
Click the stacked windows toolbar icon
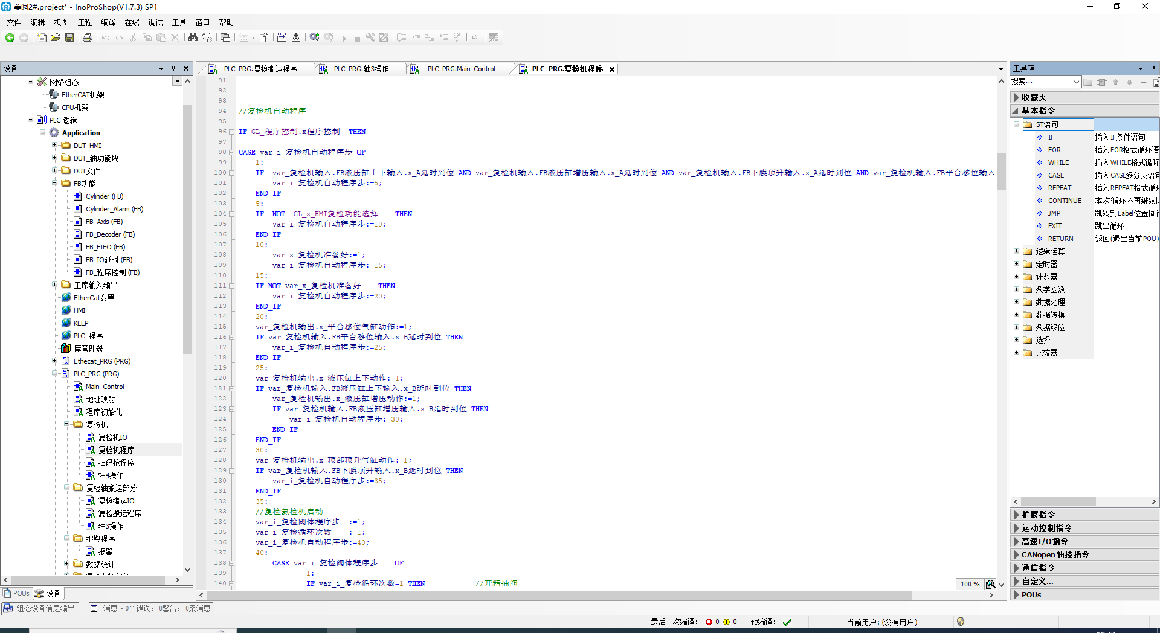tap(225, 37)
